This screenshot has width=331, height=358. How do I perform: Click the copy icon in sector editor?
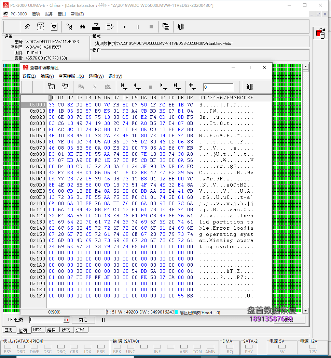(x=81, y=87)
